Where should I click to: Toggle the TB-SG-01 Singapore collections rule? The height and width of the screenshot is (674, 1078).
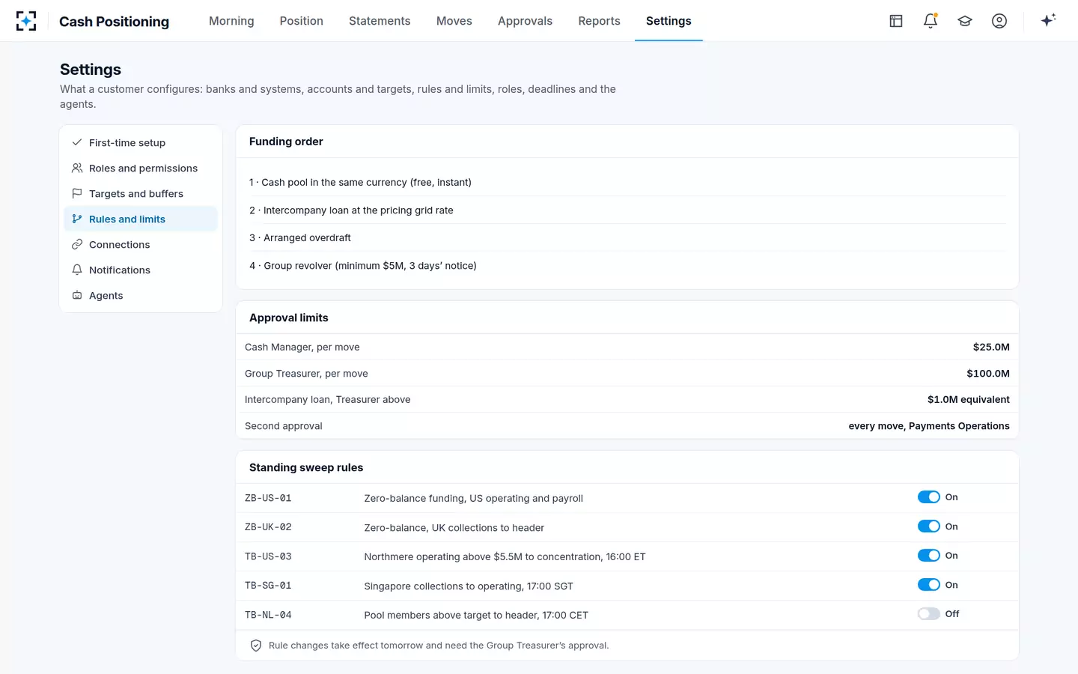tap(929, 585)
